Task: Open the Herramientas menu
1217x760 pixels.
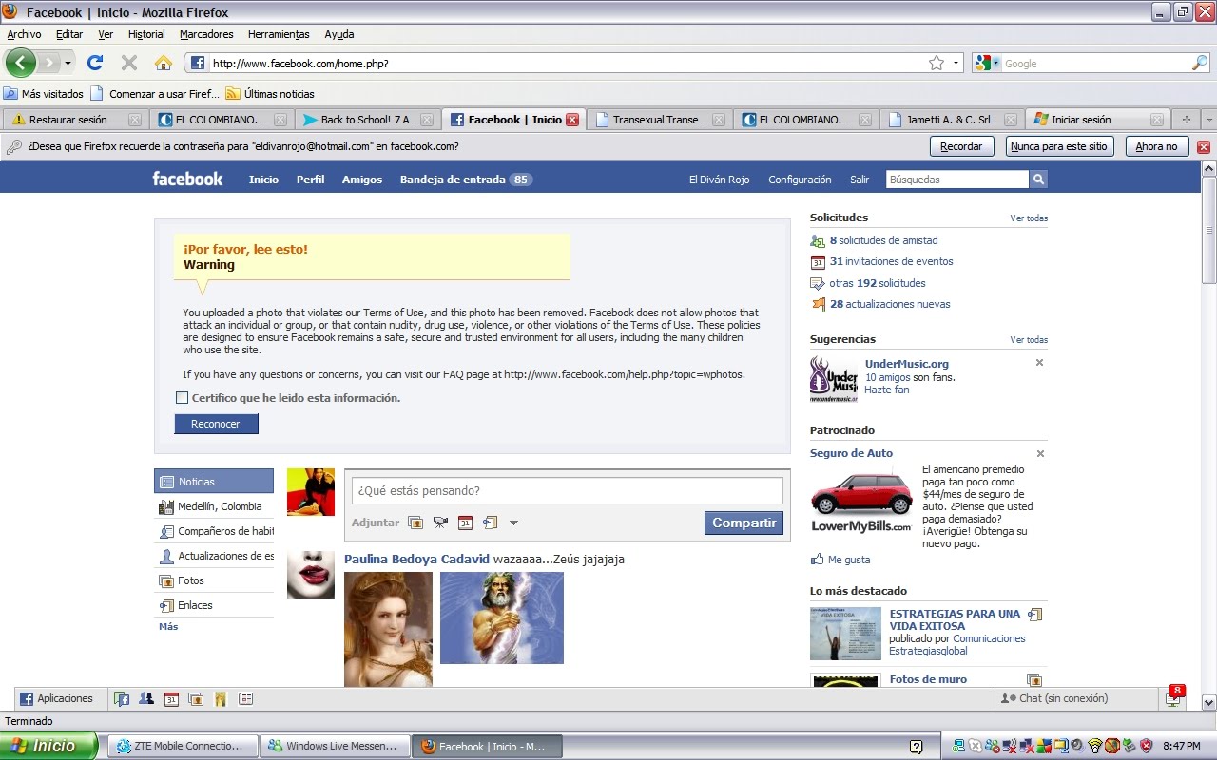Action: [279, 34]
